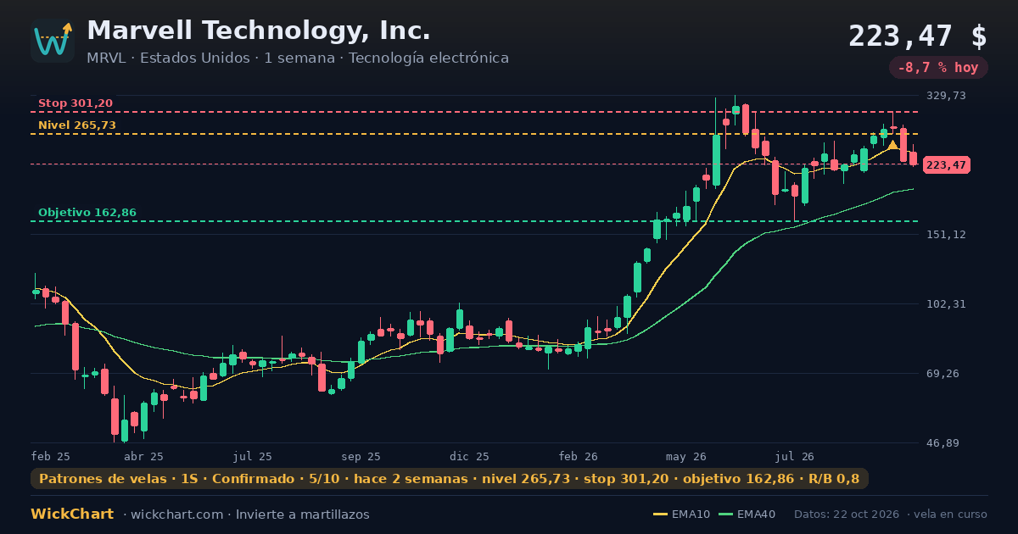Click the WickChart logo icon
This screenshot has height=534, width=1018.
pos(53,41)
